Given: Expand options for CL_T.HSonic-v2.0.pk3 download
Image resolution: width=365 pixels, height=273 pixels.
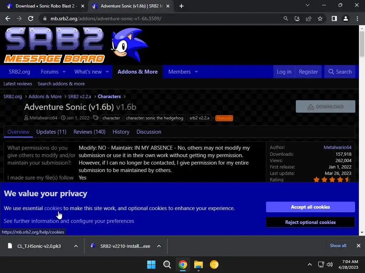Looking at the screenshot, I should coord(76,246).
